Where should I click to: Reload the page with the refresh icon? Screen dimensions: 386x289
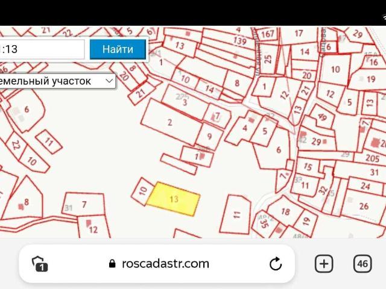[x=276, y=264]
